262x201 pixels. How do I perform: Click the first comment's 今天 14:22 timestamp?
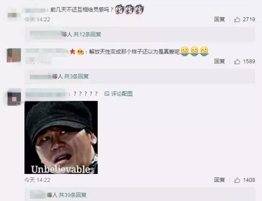[37, 19]
